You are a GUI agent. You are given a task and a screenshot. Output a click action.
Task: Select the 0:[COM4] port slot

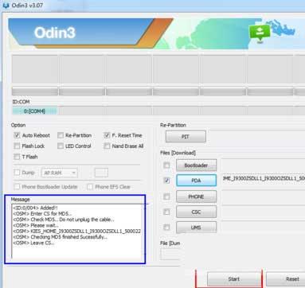(34, 111)
